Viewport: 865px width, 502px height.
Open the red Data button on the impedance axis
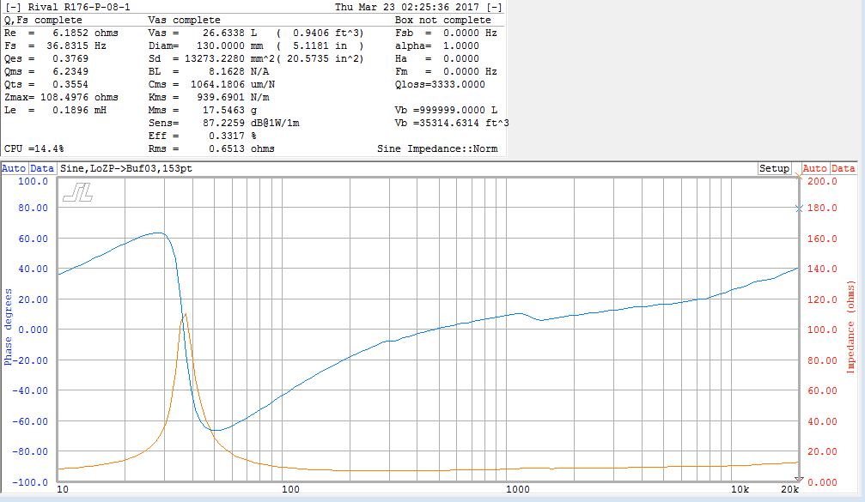point(843,168)
